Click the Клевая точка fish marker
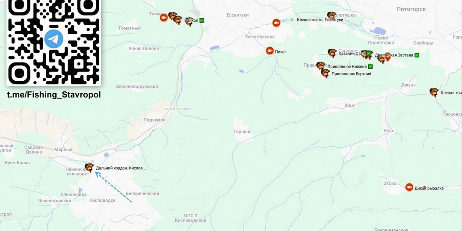 pyautogui.click(x=434, y=92)
